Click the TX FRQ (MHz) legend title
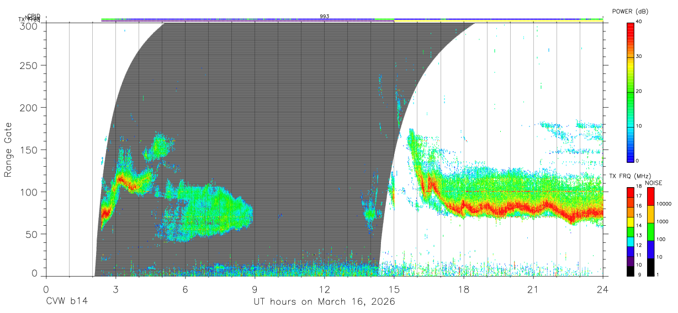Viewport: 678px width, 313px height. pyautogui.click(x=631, y=176)
